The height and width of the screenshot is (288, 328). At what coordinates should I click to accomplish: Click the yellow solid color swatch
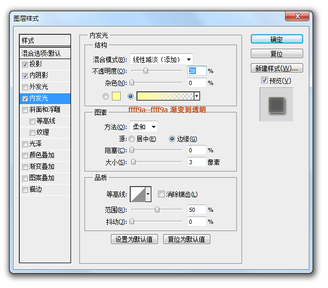(x=116, y=96)
